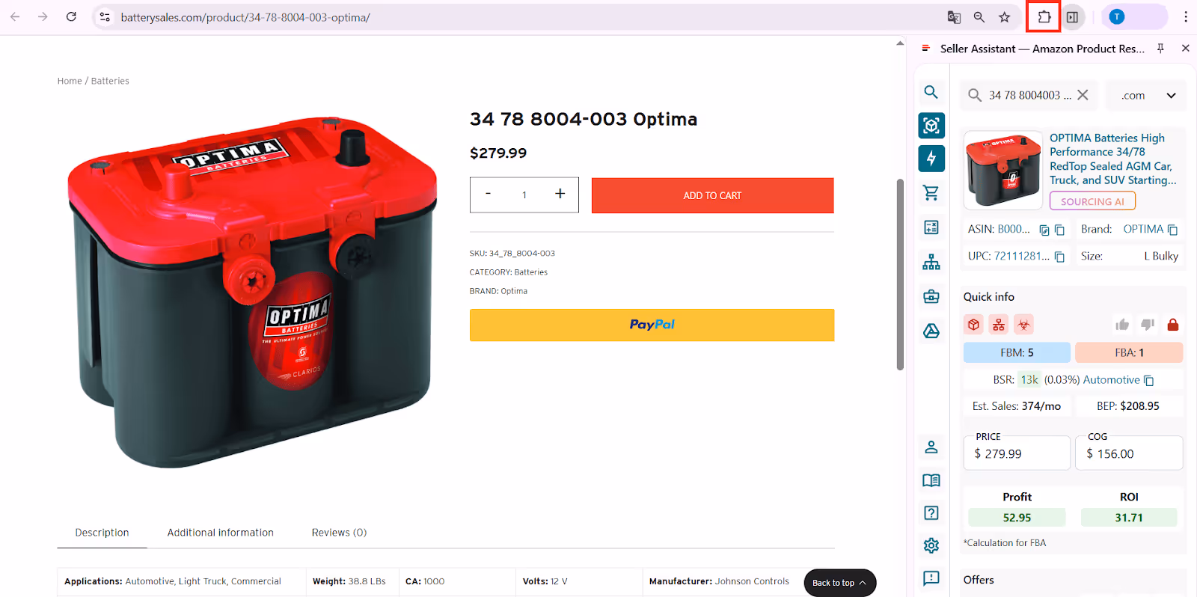The height and width of the screenshot is (597, 1197).
Task: Pin the Seller Assistant side panel
Action: pos(1160,48)
